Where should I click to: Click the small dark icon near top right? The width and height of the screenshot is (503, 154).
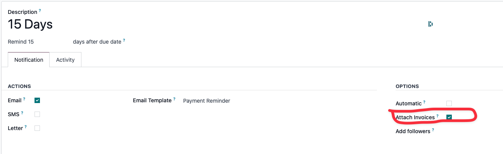[x=430, y=24]
